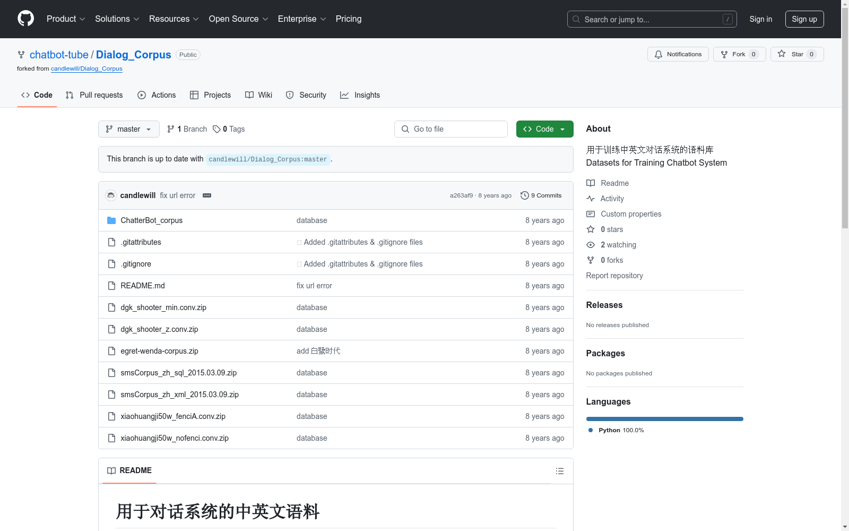This screenshot has width=849, height=531.
Task: Open smsCorpus_zh_sql_2015.03.09.zip file
Action: [179, 373]
